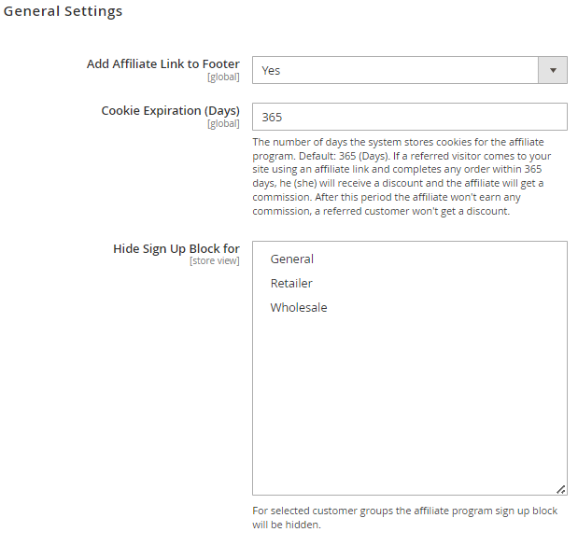Select Retailer in the Hide Sign Up Block list

(291, 284)
